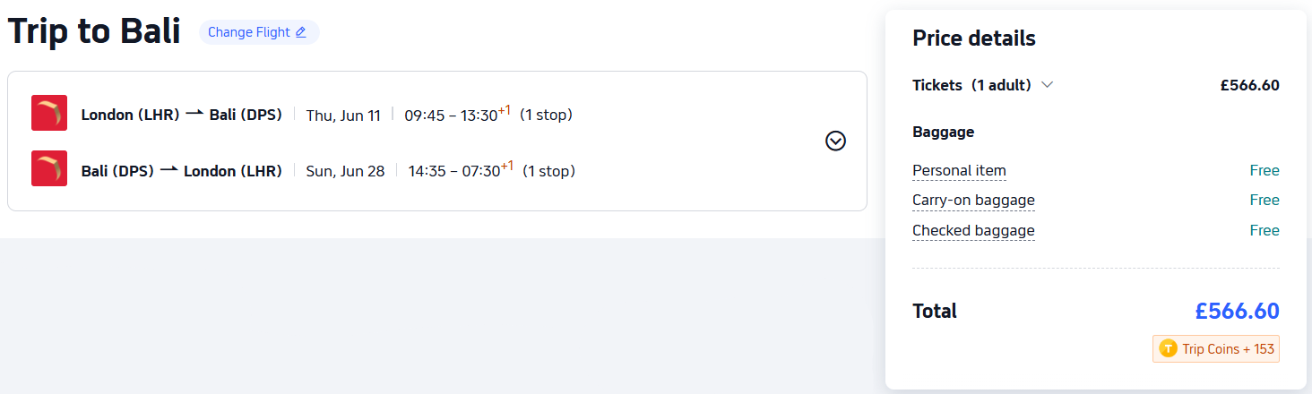Click the Trip to Bali heading
This screenshot has height=394, width=1312.
94,32
